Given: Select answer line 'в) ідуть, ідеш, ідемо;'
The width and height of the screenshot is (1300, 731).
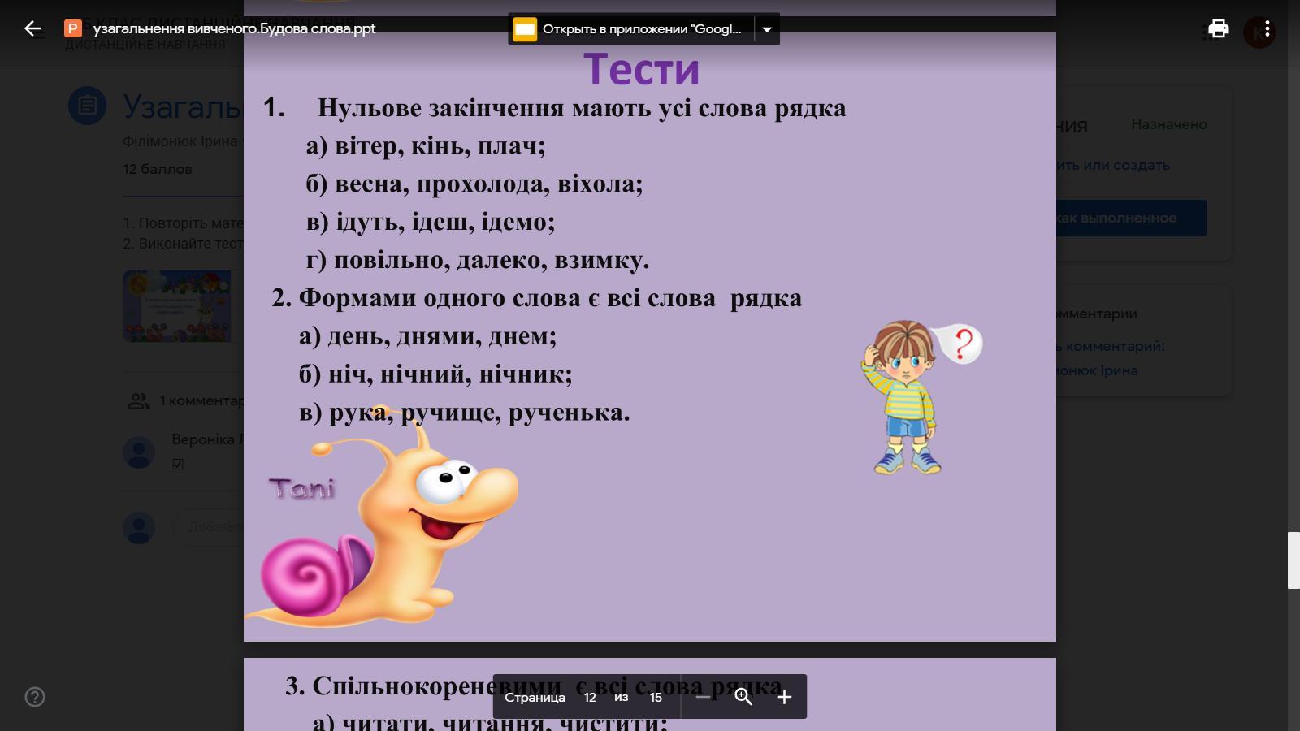Looking at the screenshot, I should coord(431,222).
